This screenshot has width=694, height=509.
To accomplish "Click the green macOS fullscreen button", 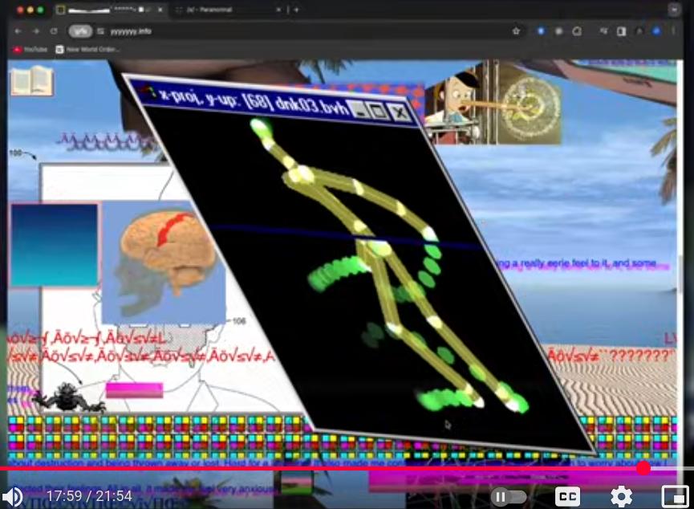I will tap(41, 10).
